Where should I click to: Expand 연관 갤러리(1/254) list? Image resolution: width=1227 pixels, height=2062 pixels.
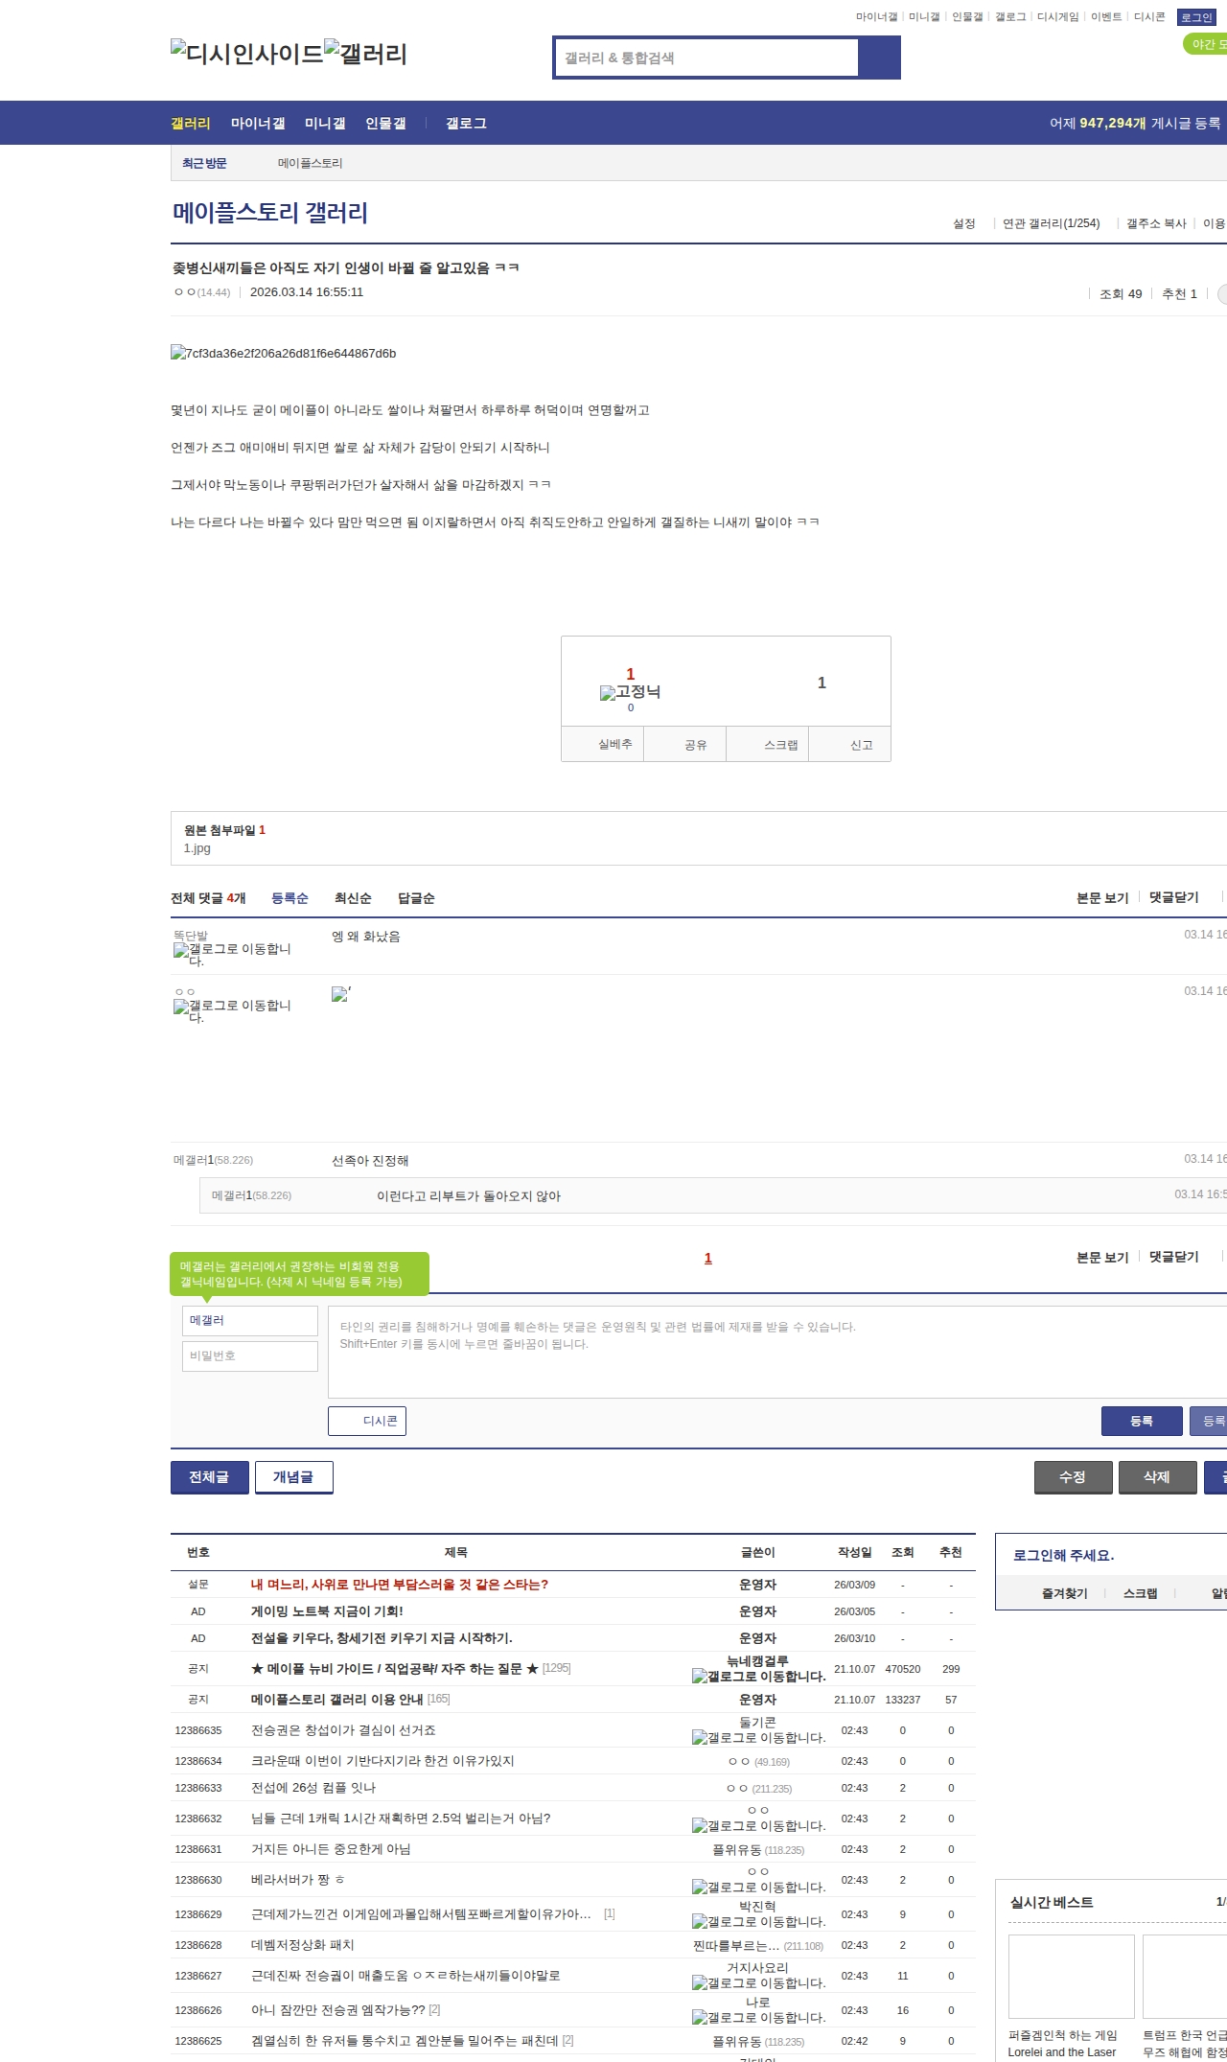pos(1051,223)
